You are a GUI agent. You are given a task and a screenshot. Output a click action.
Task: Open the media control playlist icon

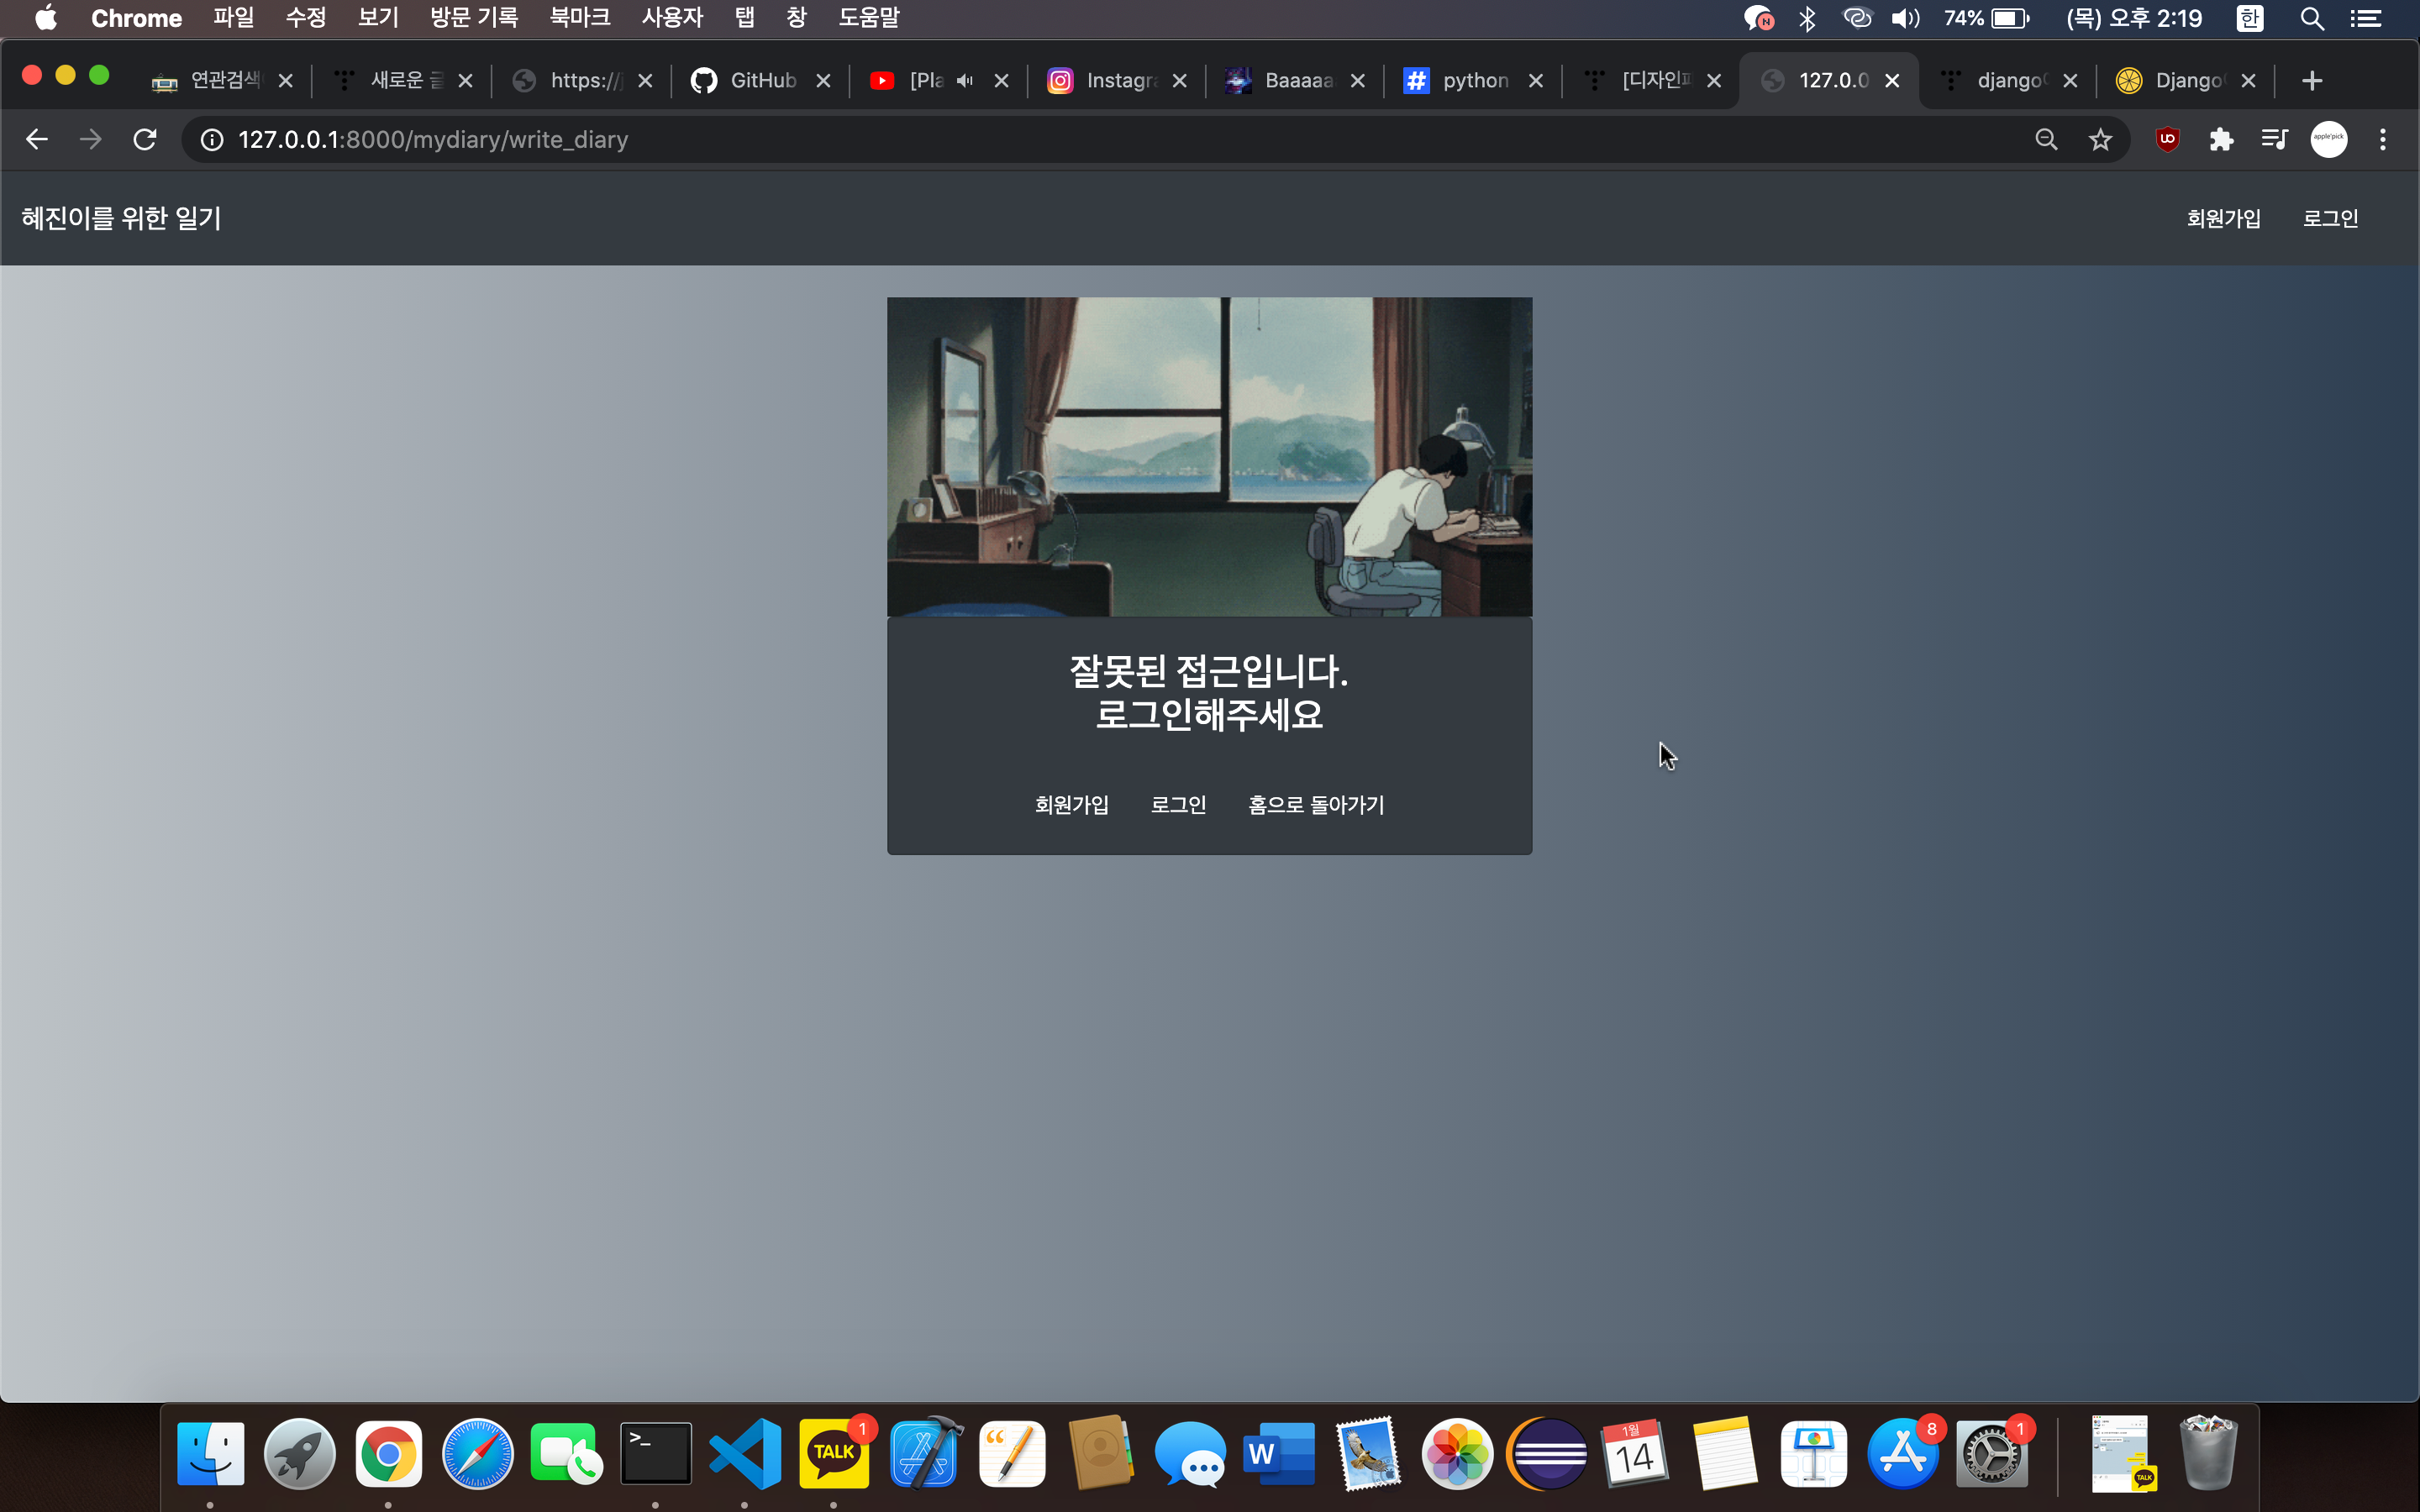coord(2274,140)
